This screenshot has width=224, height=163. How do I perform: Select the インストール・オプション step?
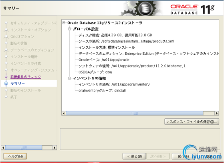pos(31,30)
